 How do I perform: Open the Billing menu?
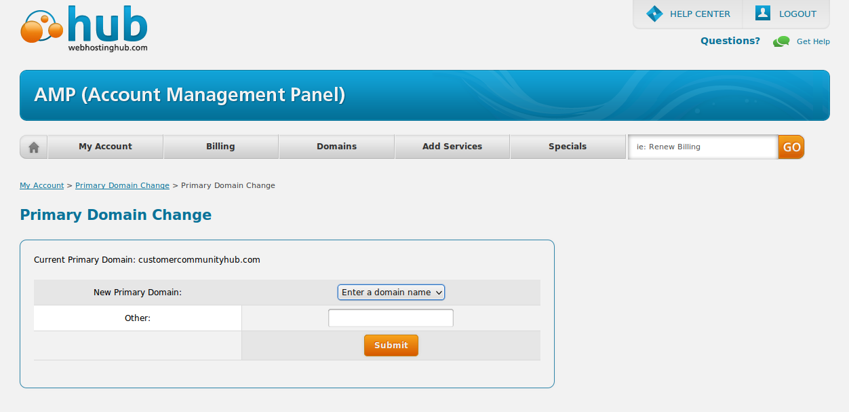point(220,147)
